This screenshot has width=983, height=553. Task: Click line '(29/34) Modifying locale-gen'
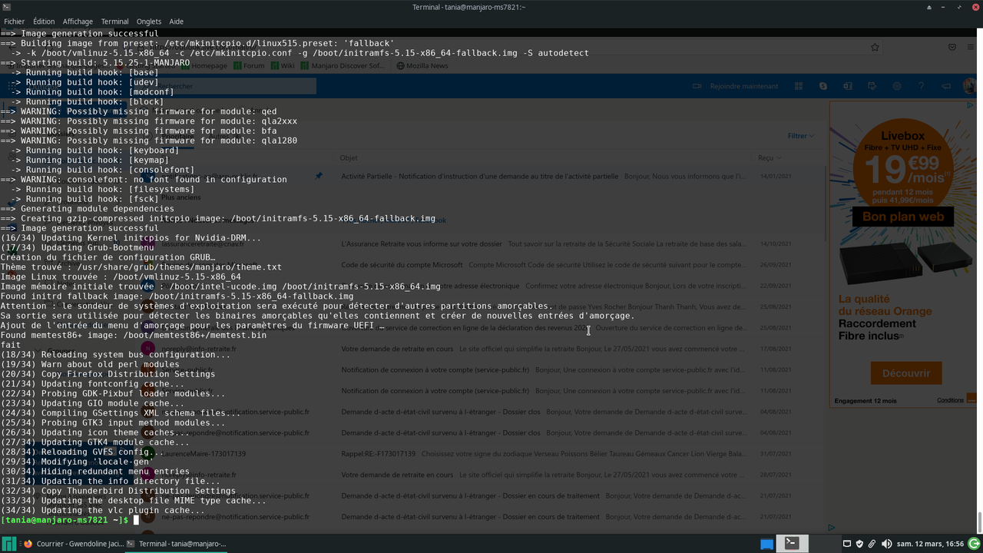point(77,462)
